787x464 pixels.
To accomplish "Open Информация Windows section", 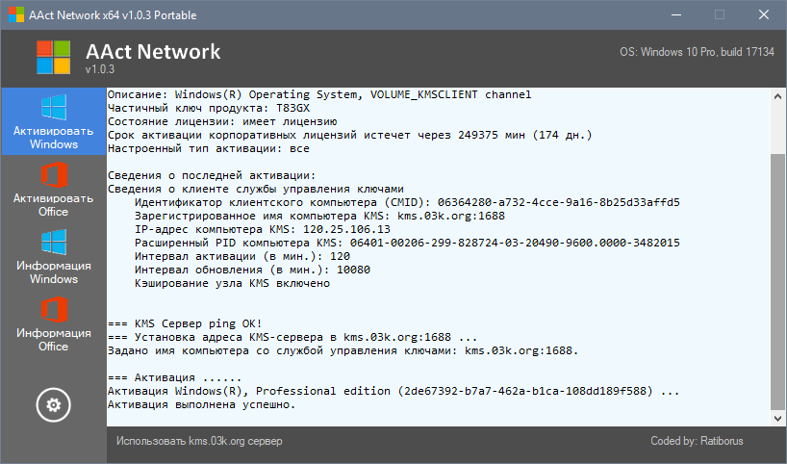I will 54,256.
